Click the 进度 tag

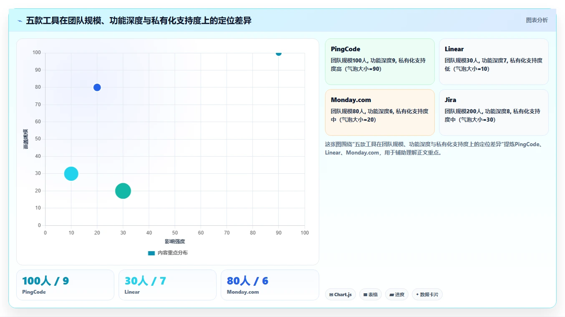pos(397,295)
